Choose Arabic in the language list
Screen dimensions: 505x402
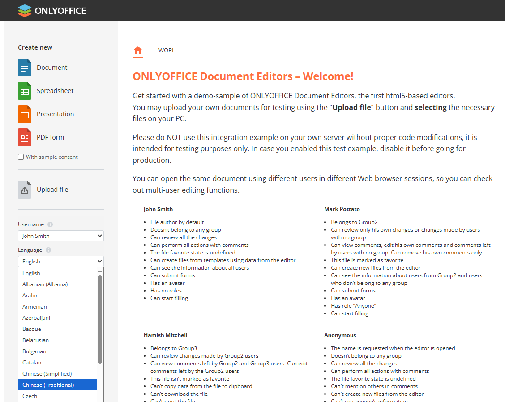coord(30,296)
